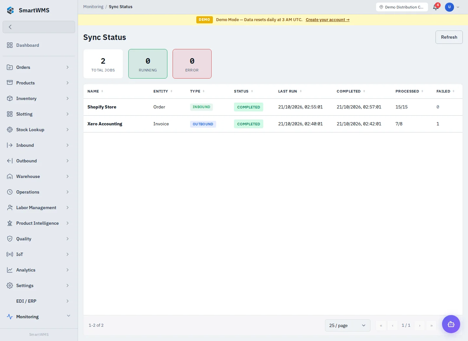Select the Xero Accounting row name
Viewport: 468px width, 341px height.
click(x=105, y=124)
